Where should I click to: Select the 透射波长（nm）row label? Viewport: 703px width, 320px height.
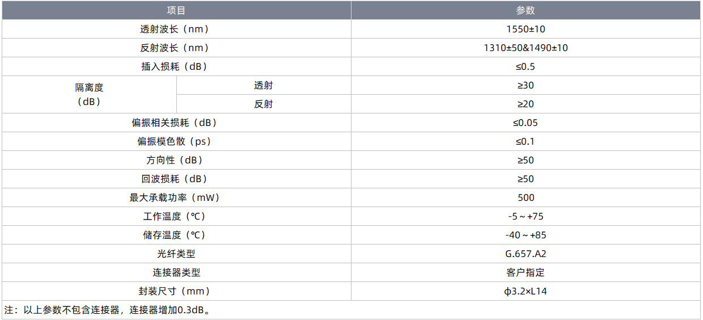(x=176, y=29)
